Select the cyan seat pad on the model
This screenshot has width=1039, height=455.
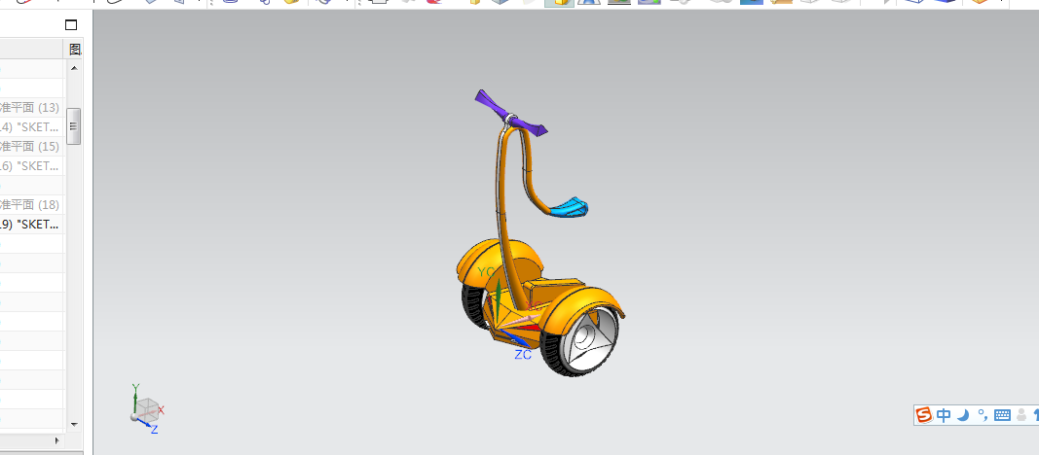[570, 207]
